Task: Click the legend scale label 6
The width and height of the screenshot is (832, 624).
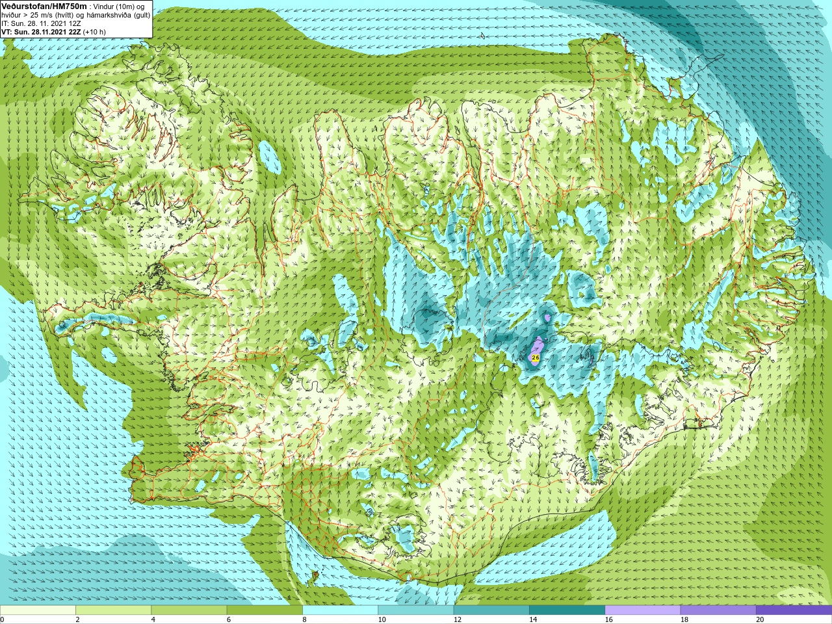Action: (x=229, y=619)
